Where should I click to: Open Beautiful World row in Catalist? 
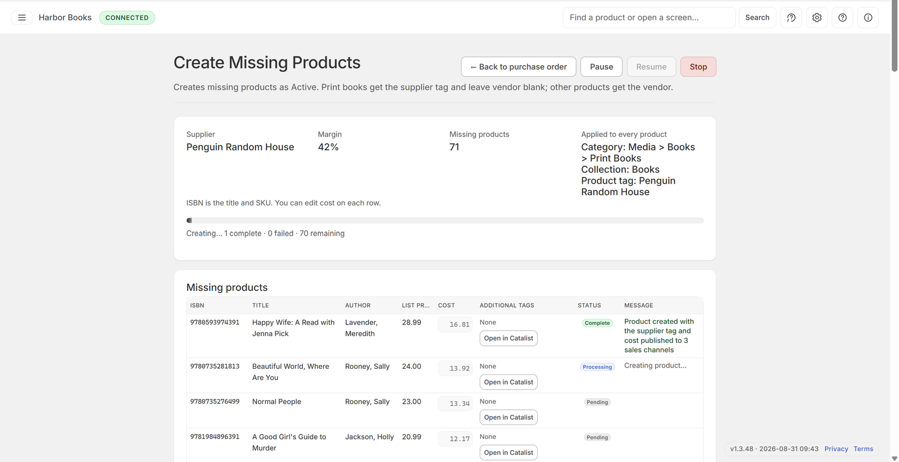point(508,382)
